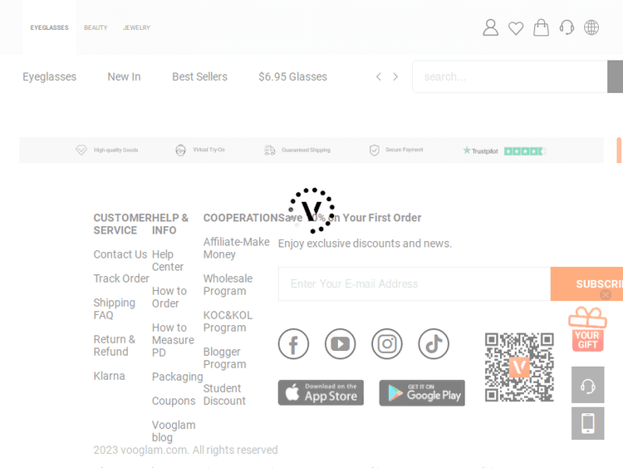Switch to the Jewelry tab
The width and height of the screenshot is (623, 468).
tap(137, 27)
